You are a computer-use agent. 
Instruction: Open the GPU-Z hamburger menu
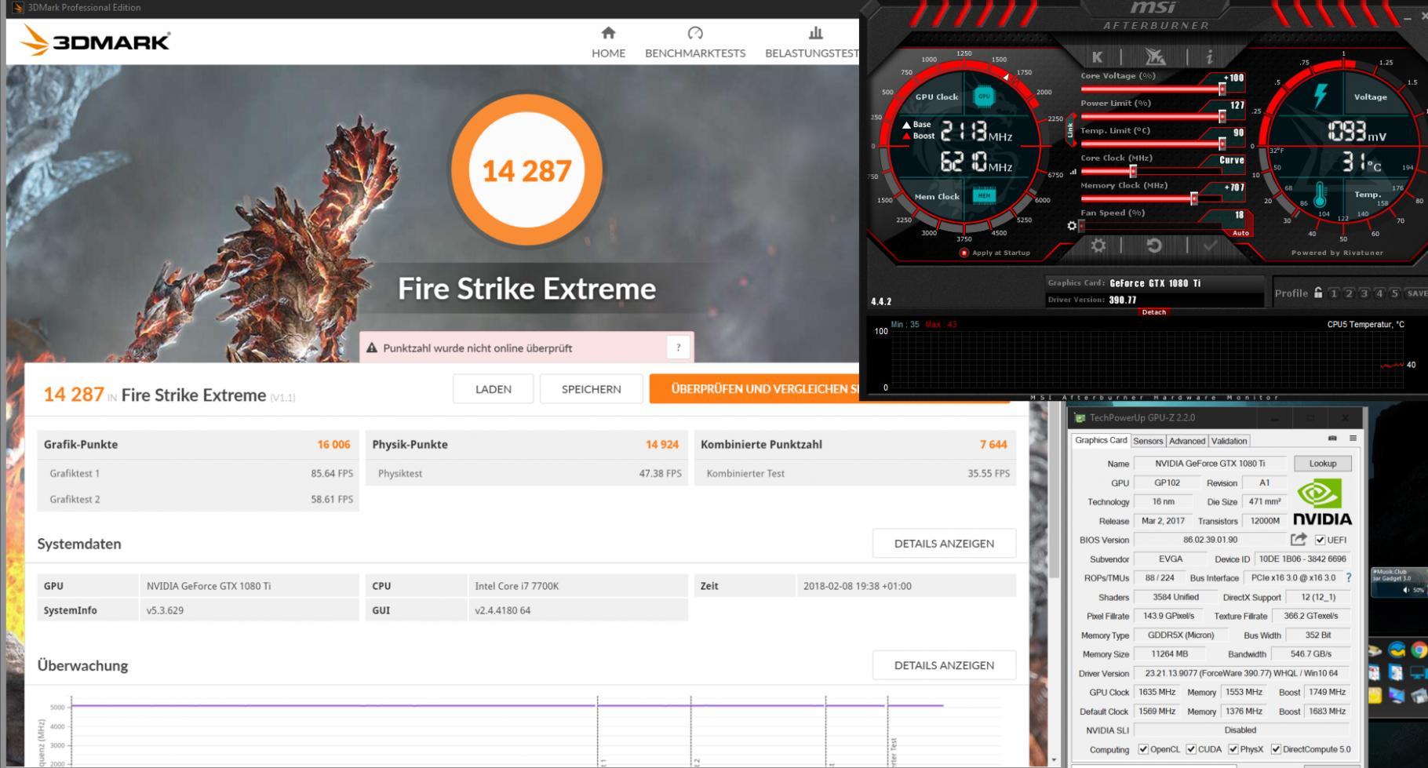(x=1353, y=439)
